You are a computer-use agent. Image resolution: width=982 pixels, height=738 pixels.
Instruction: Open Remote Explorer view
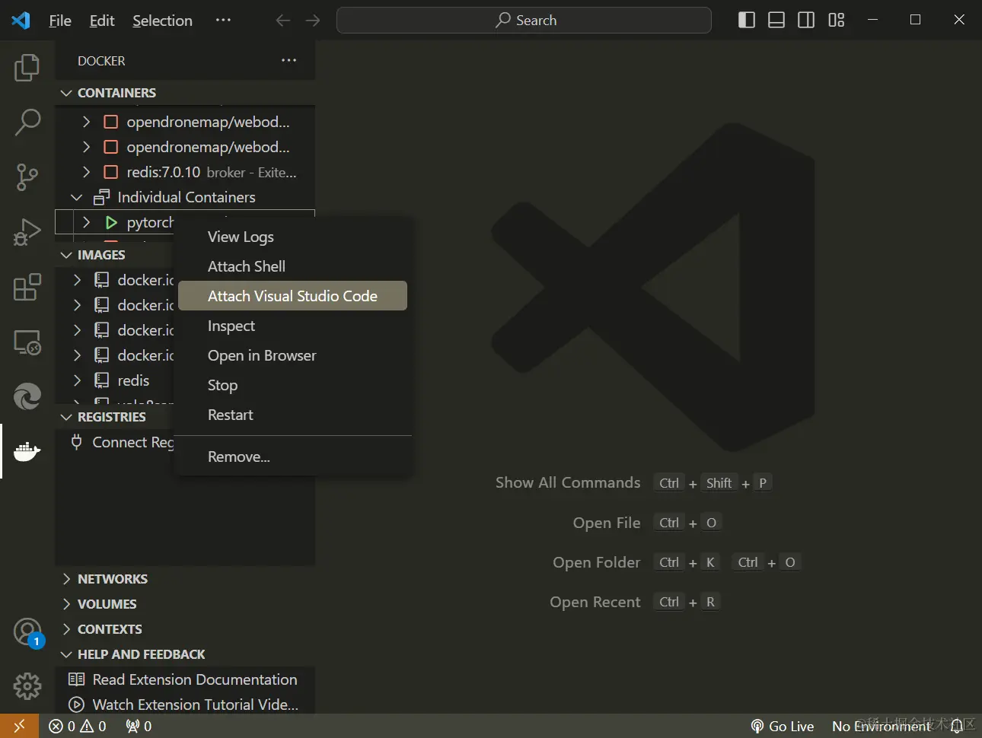pyautogui.click(x=27, y=342)
